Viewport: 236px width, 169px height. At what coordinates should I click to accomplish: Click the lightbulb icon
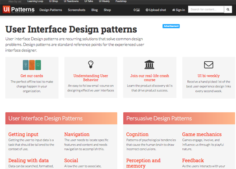[91, 64]
